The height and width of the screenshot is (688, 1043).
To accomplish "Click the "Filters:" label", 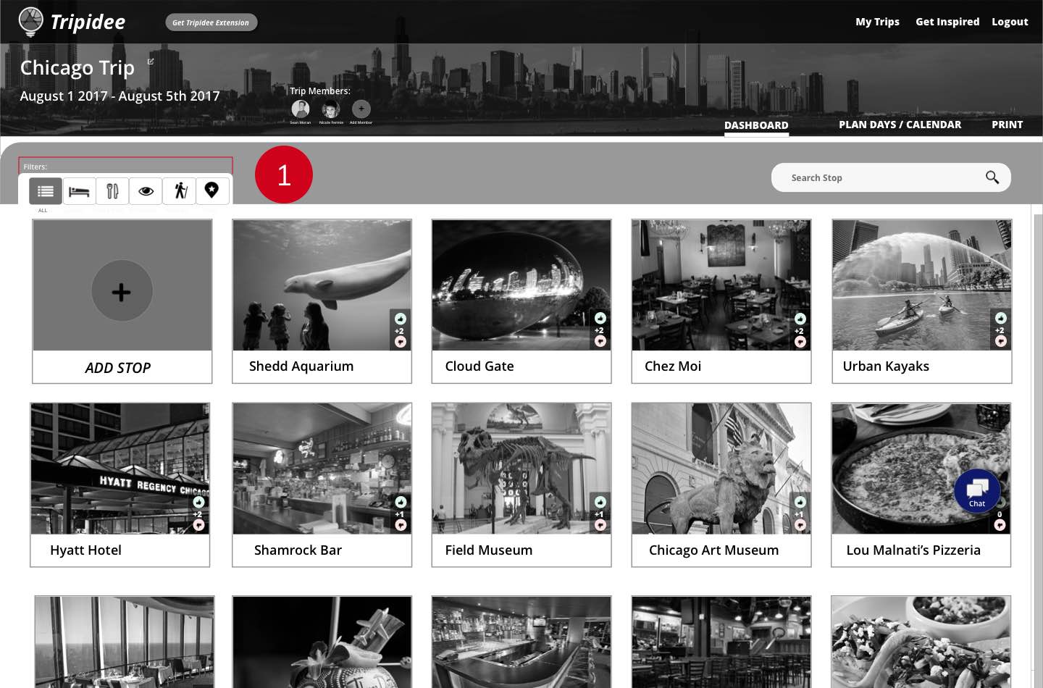I will [x=35, y=167].
